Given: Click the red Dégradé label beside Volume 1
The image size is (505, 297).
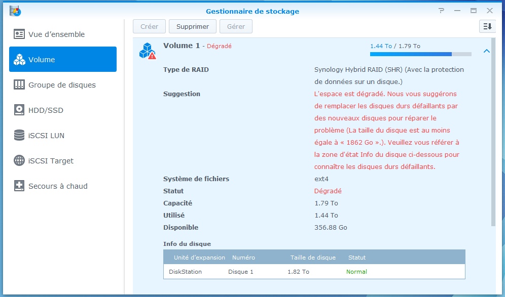Looking at the screenshot, I should tap(219, 46).
